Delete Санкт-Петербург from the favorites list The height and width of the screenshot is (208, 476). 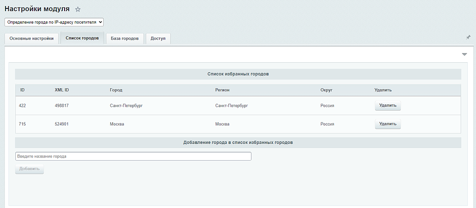tap(388, 105)
